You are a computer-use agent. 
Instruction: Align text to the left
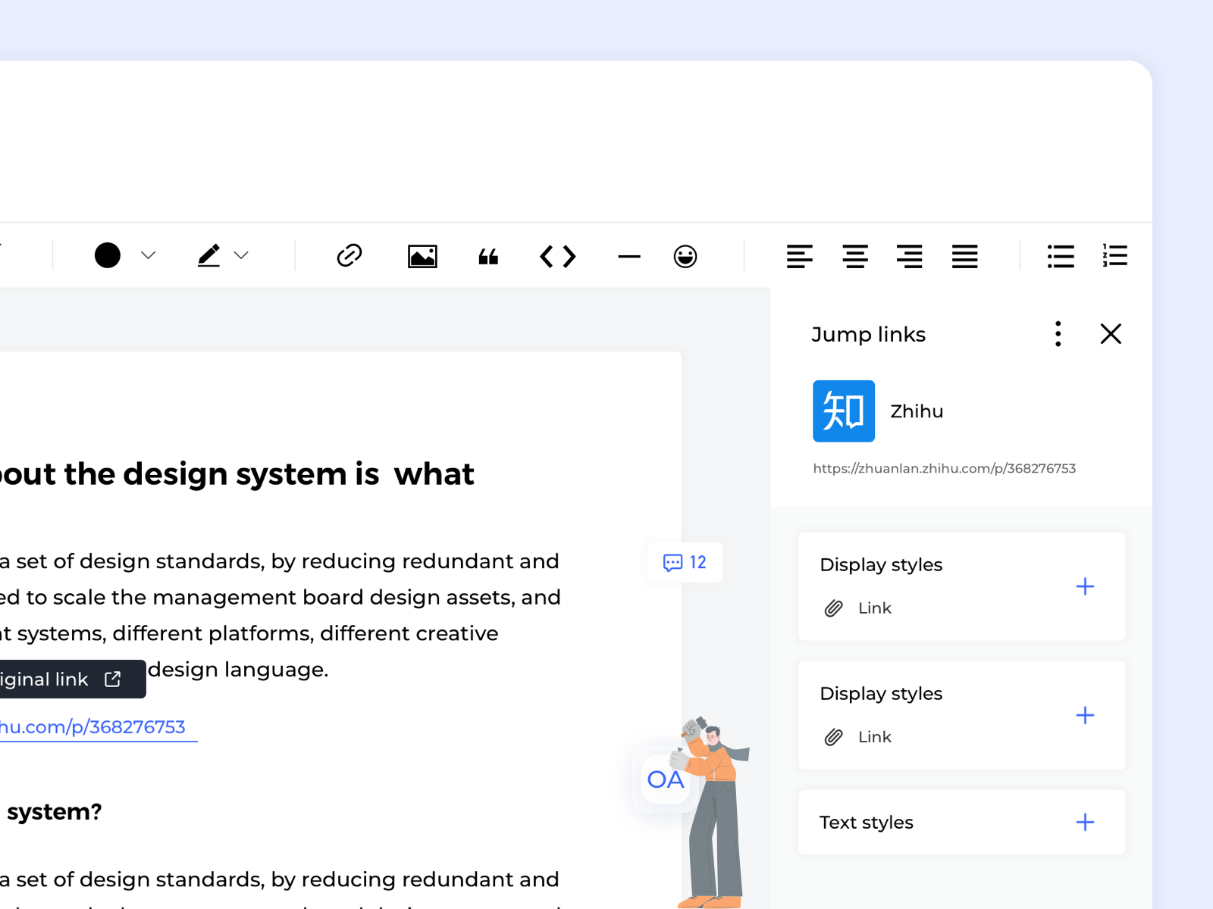point(799,256)
